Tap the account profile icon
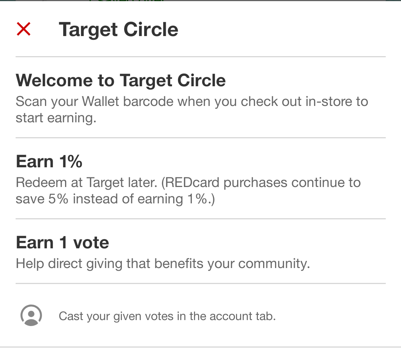This screenshot has height=358, width=401. click(x=31, y=316)
